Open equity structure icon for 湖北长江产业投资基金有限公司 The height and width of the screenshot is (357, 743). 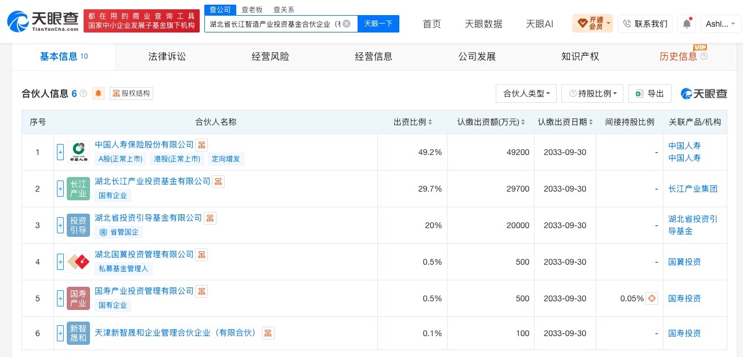[218, 181]
